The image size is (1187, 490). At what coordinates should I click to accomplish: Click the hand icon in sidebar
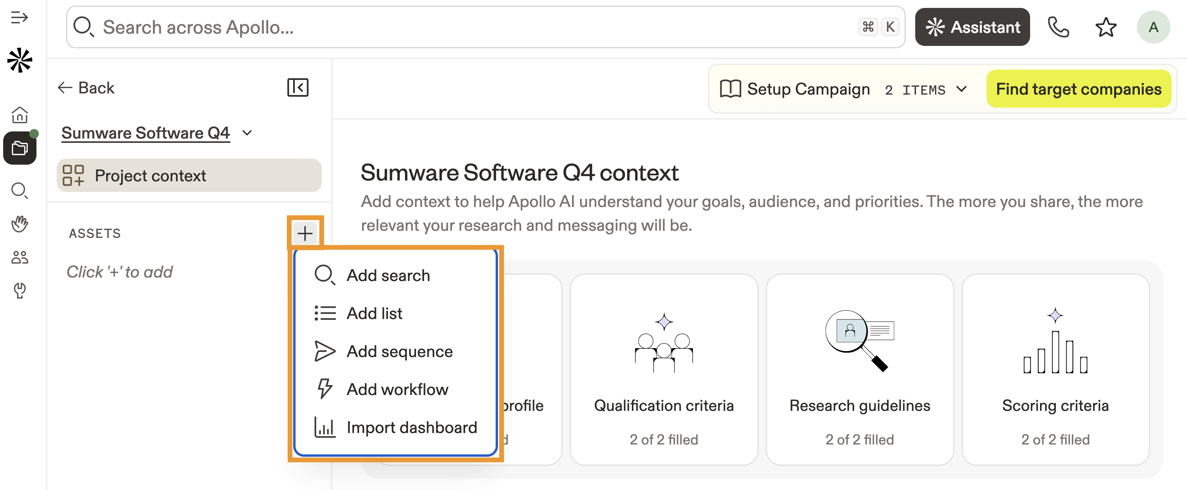point(19,224)
